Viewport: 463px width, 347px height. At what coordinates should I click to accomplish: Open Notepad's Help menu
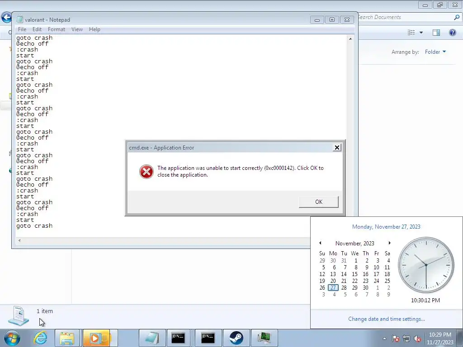click(x=94, y=29)
